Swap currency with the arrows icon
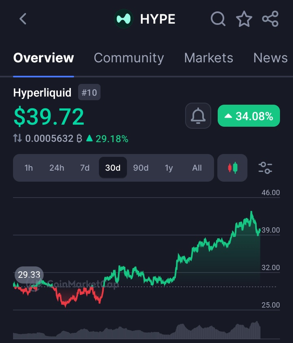The height and width of the screenshot is (343, 293). click(x=17, y=138)
